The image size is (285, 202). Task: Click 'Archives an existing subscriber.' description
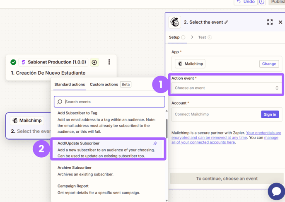point(85,174)
